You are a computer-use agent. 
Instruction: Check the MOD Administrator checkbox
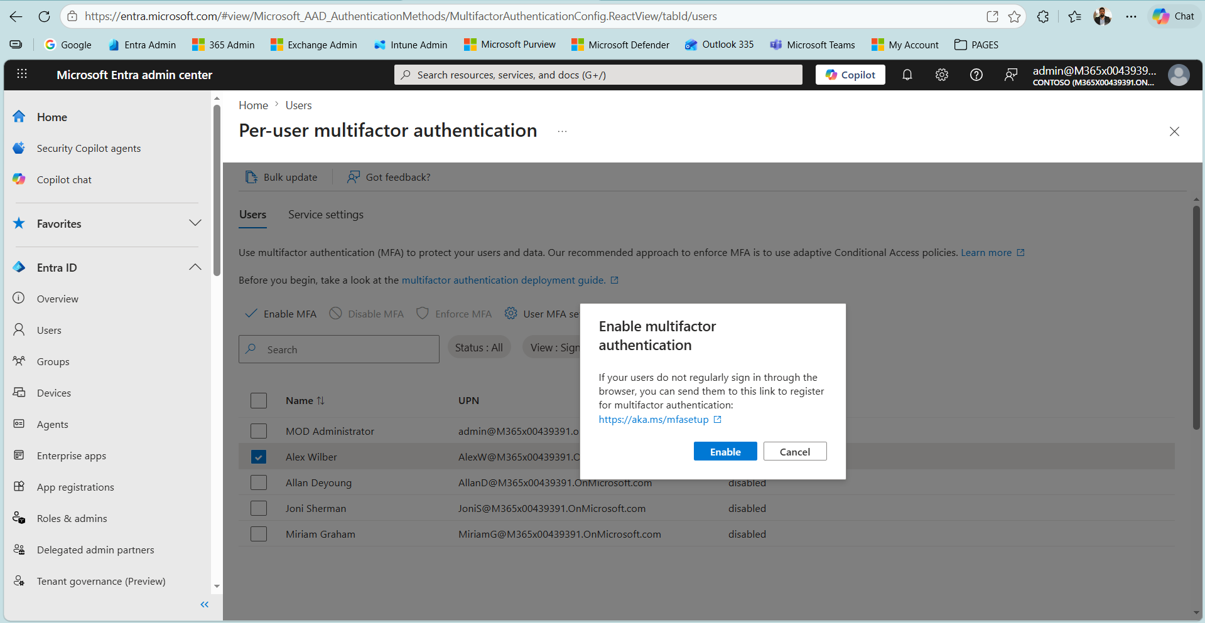259,431
